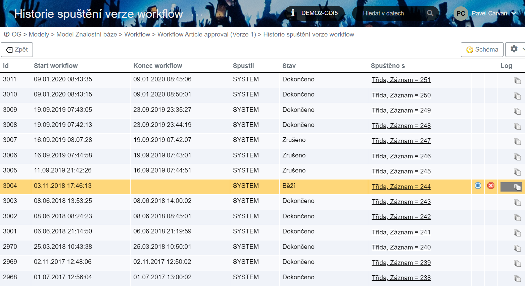525x286 pixels.
Task: Open Workflow Article approval (Verze 1) breadcrumb
Action: (207, 34)
